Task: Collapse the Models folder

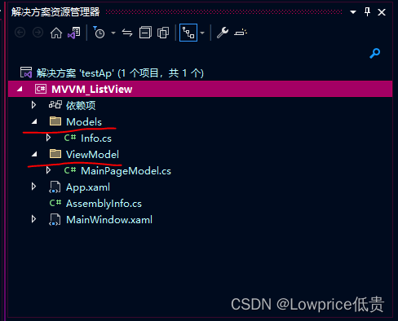Action: point(34,122)
